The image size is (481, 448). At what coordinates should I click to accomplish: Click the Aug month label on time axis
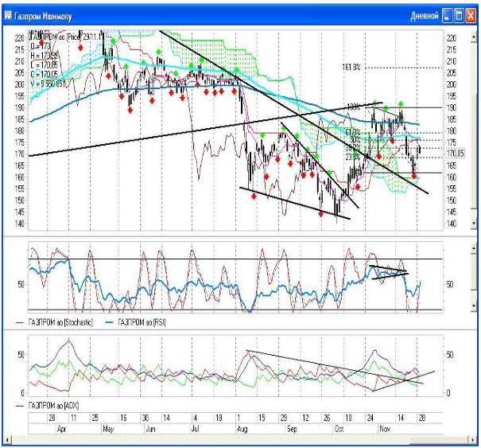pyautogui.click(x=242, y=429)
